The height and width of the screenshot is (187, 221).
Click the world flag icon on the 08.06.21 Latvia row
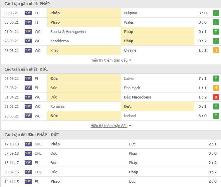tap(28, 79)
